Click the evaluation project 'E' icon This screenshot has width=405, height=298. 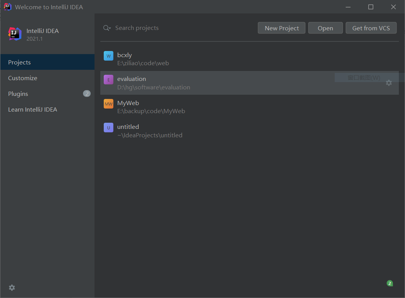coord(108,80)
